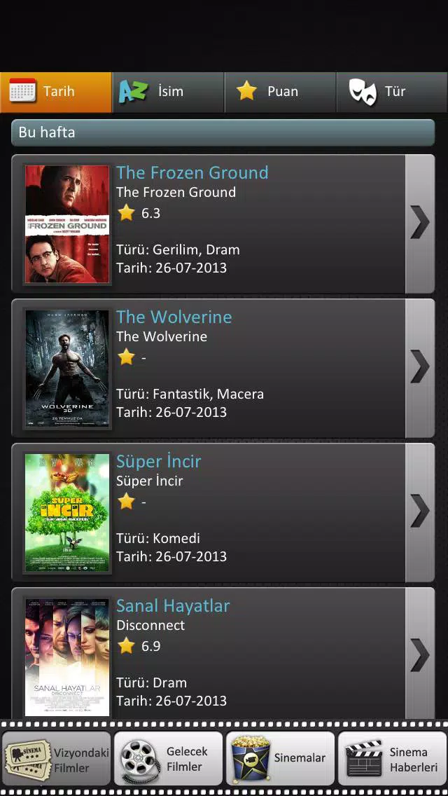448x796 pixels.
Task: Open The Frozen Ground title link
Action: coord(192,172)
